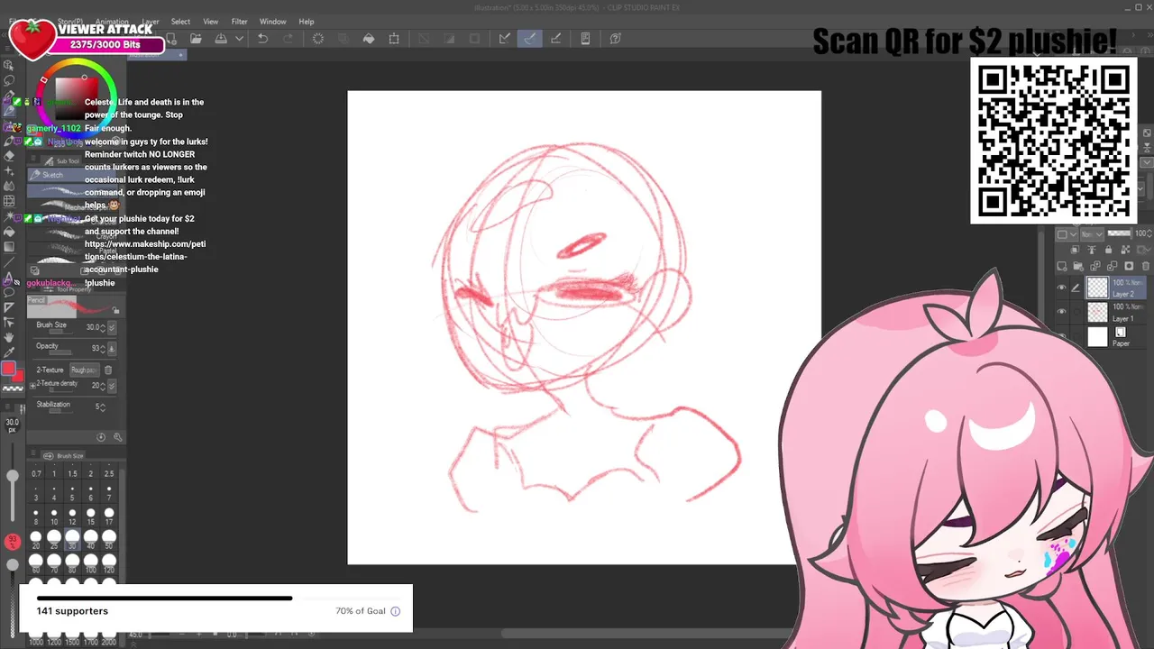1154x649 pixels.
Task: Click the Brush Size stepper arrows
Action: (x=103, y=327)
